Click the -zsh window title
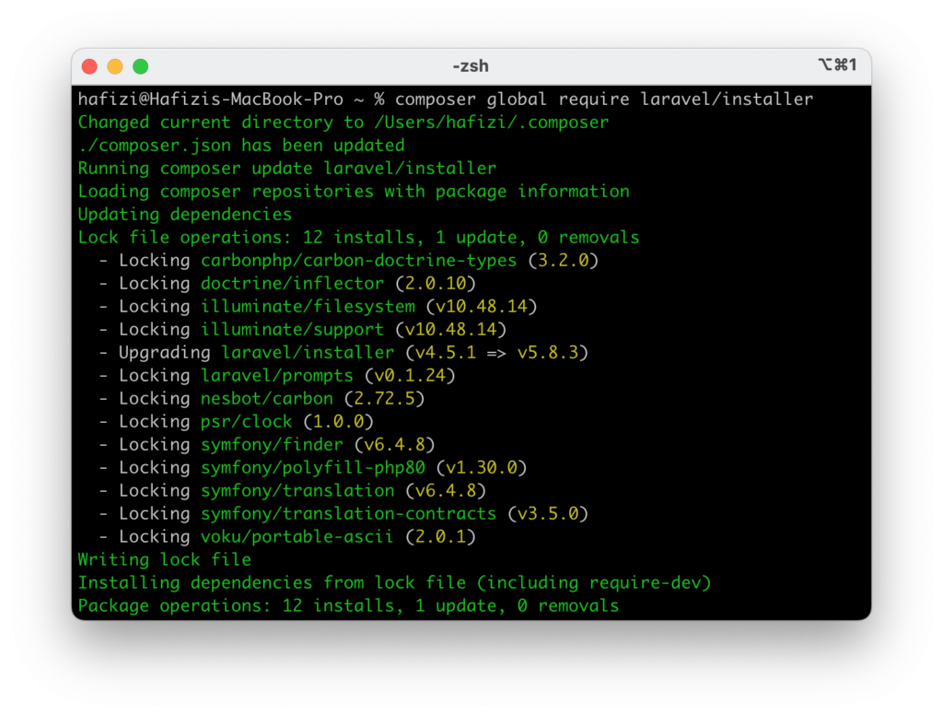The width and height of the screenshot is (943, 715). pos(471,66)
